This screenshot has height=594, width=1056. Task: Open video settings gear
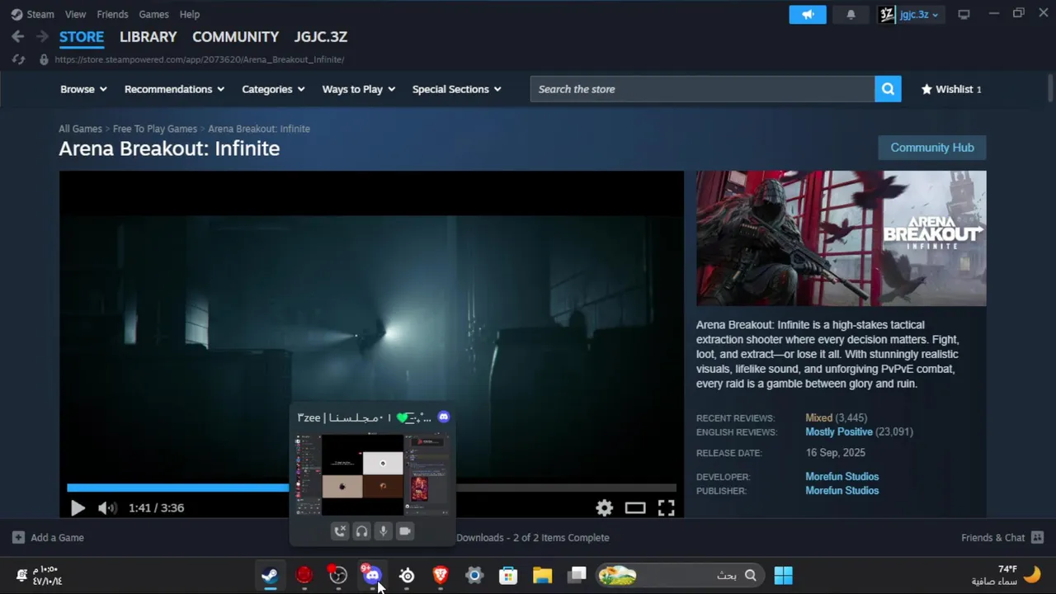pos(605,508)
